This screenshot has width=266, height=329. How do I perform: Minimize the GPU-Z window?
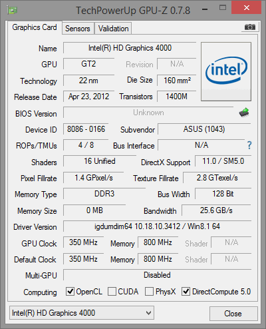[205, 9]
